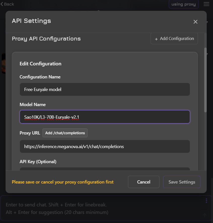Focus the Configuration Name input field

click(x=105, y=90)
